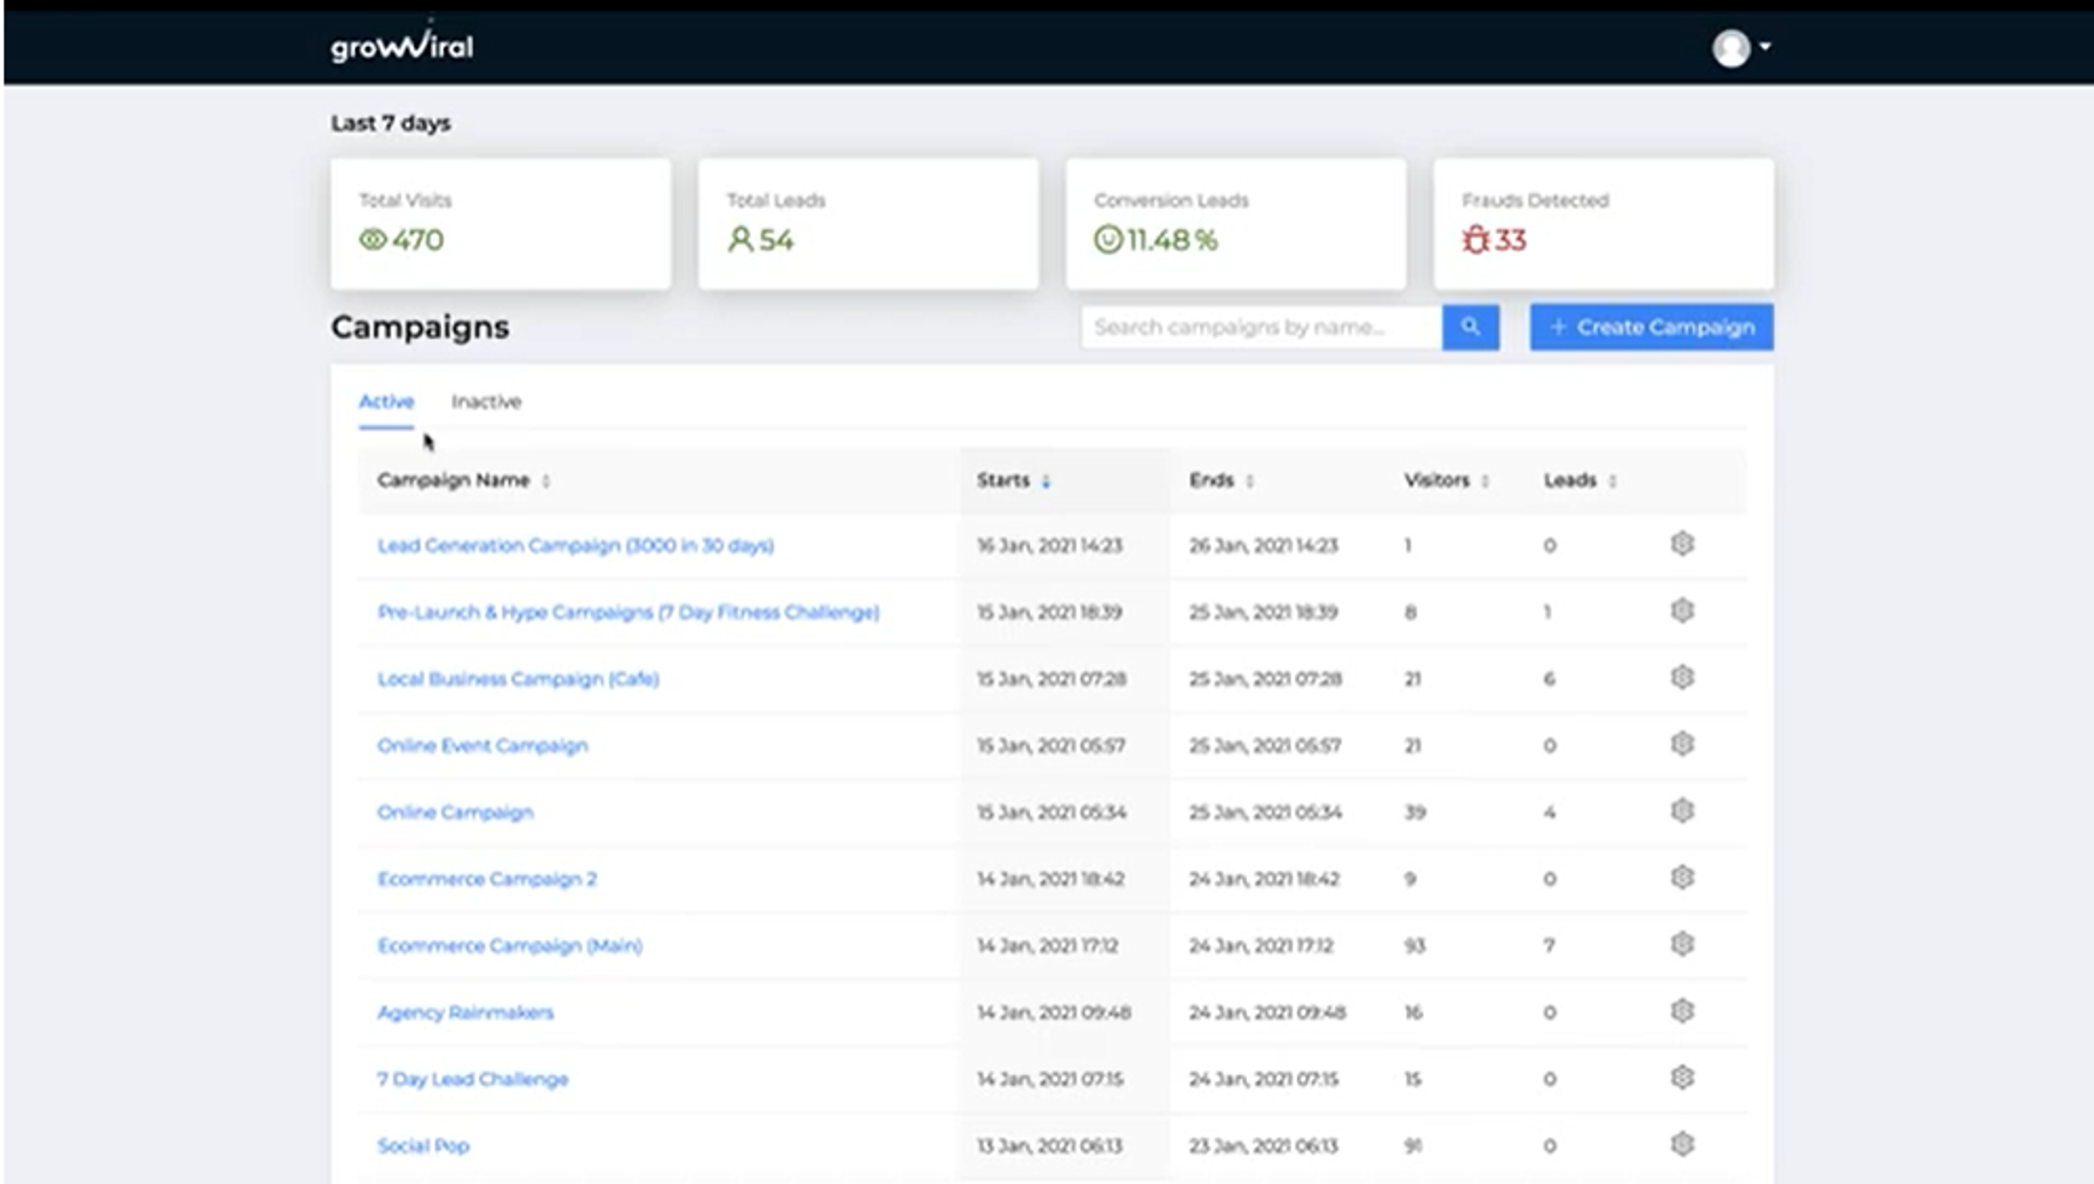Select start date 16 Jan, 2021 14:23
This screenshot has width=2094, height=1184.
click(1049, 545)
